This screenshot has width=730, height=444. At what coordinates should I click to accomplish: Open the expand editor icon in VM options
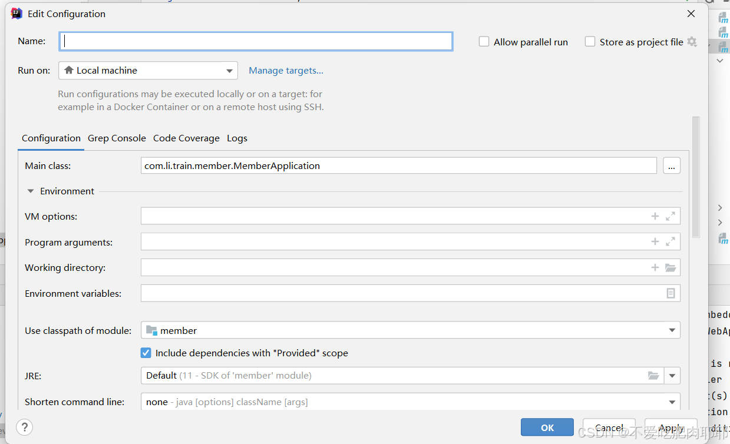pyautogui.click(x=670, y=216)
